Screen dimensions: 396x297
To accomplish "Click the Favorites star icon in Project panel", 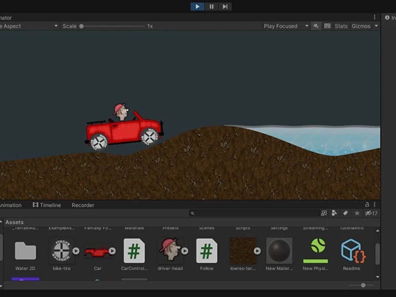I will click(357, 213).
